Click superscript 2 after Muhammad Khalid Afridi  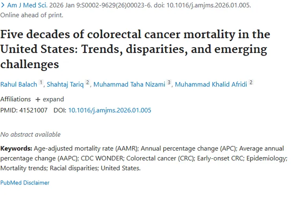[251, 83]
